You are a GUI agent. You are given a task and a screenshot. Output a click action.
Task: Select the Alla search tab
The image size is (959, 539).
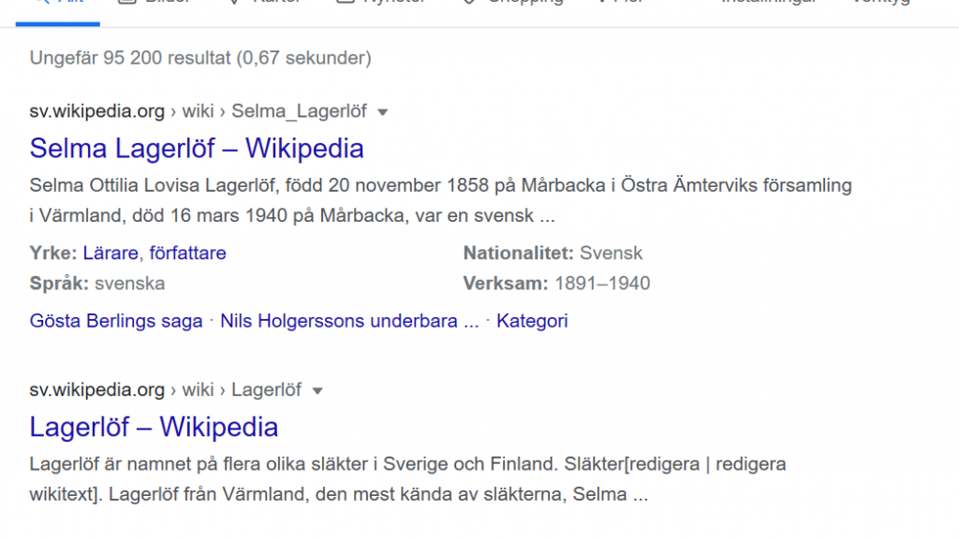coord(58,3)
